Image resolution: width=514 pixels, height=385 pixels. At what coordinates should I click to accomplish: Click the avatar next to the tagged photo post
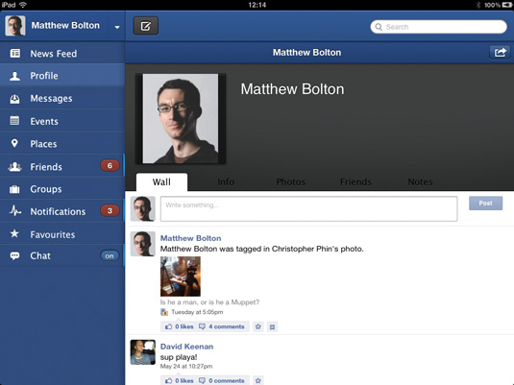(x=143, y=244)
